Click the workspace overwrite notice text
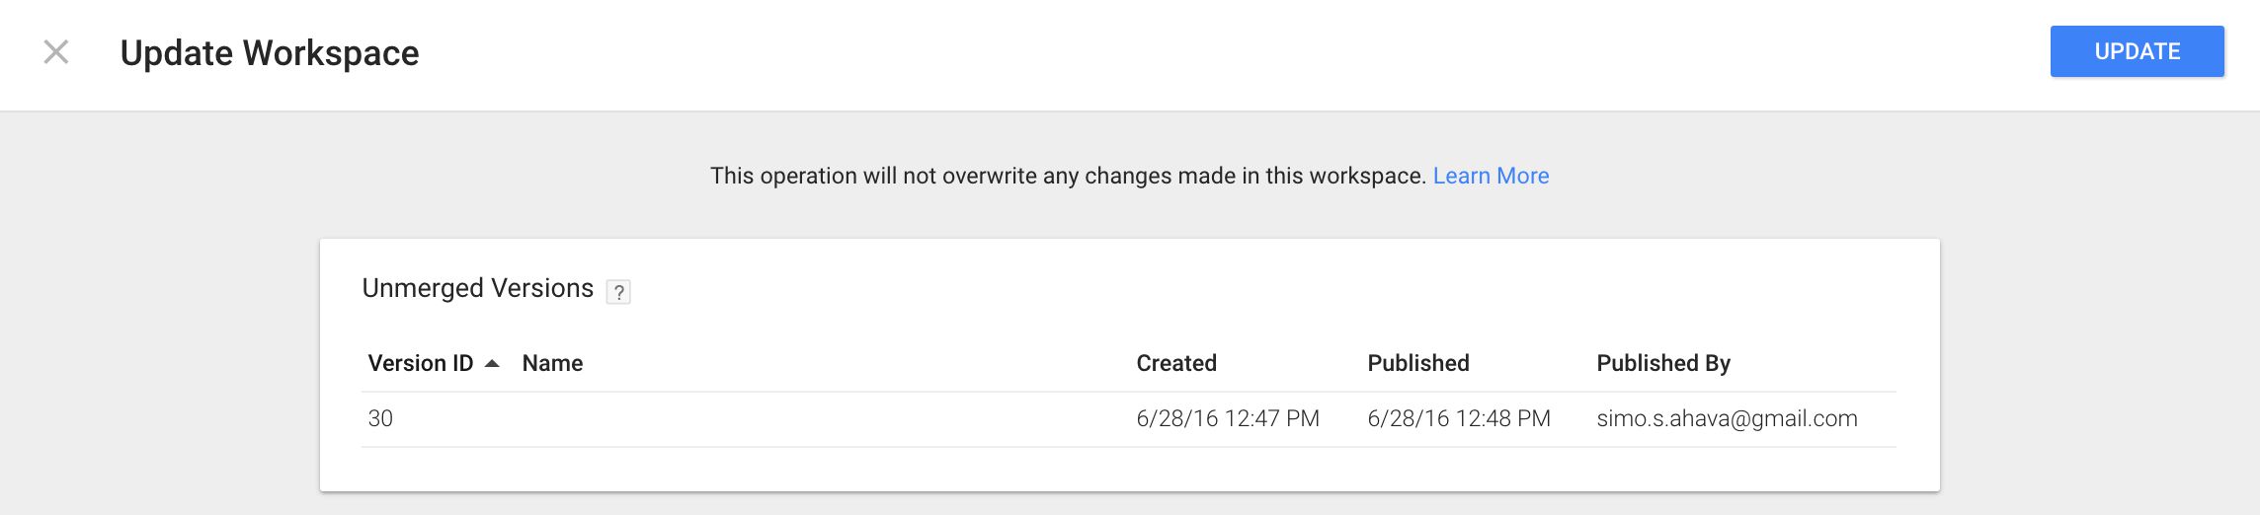The image size is (2260, 515). tap(1068, 176)
